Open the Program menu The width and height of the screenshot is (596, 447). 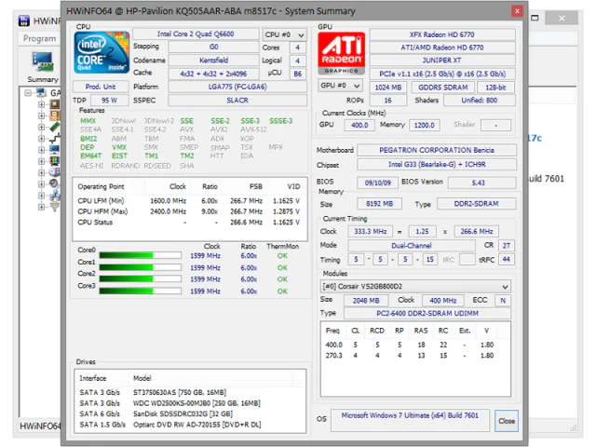click(39, 39)
